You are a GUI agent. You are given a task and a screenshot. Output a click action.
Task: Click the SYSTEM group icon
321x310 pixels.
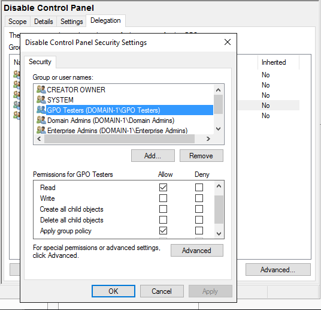[41, 100]
